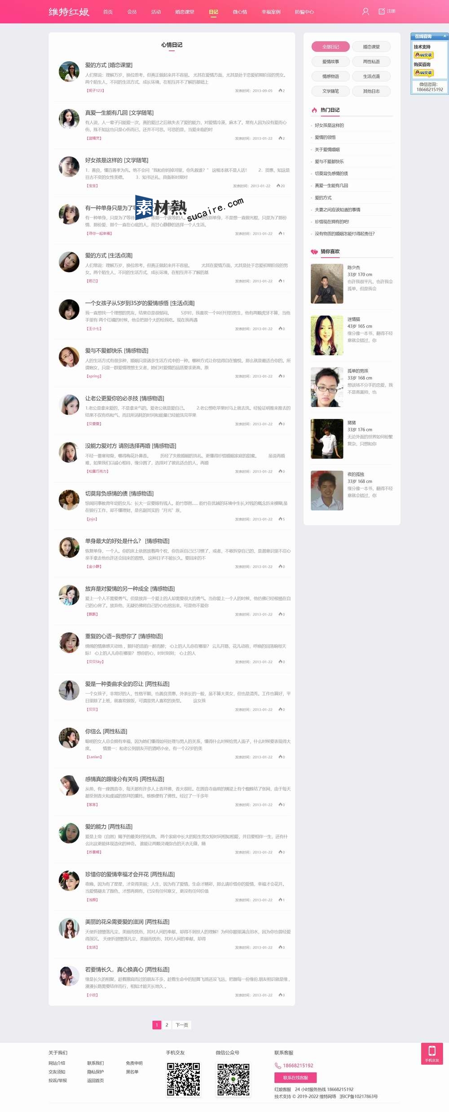Click the like icon on 好女孩是这样的 post
This screenshot has width=449, height=1112.
[278, 186]
